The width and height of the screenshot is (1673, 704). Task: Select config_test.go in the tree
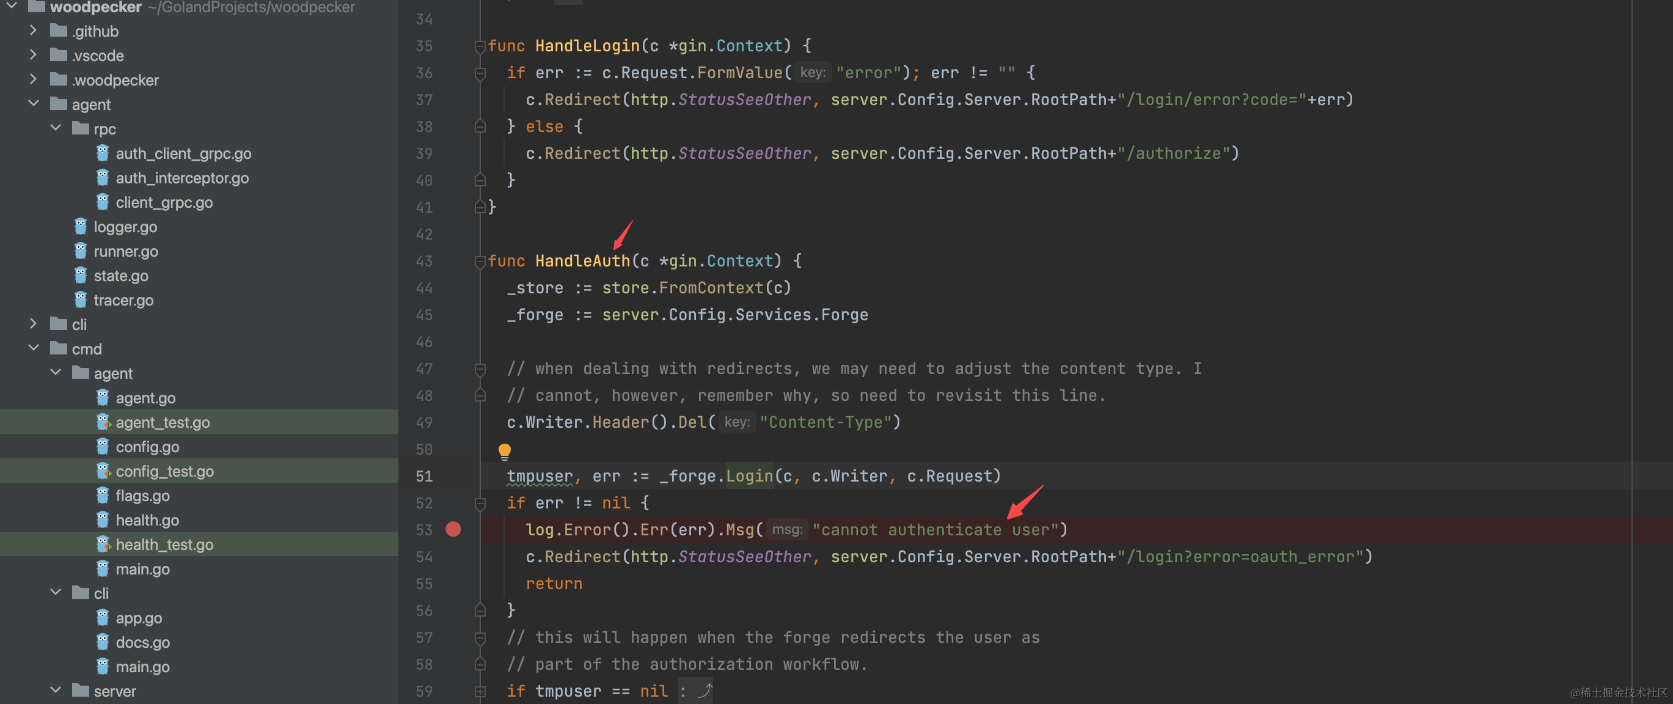pyautogui.click(x=164, y=471)
